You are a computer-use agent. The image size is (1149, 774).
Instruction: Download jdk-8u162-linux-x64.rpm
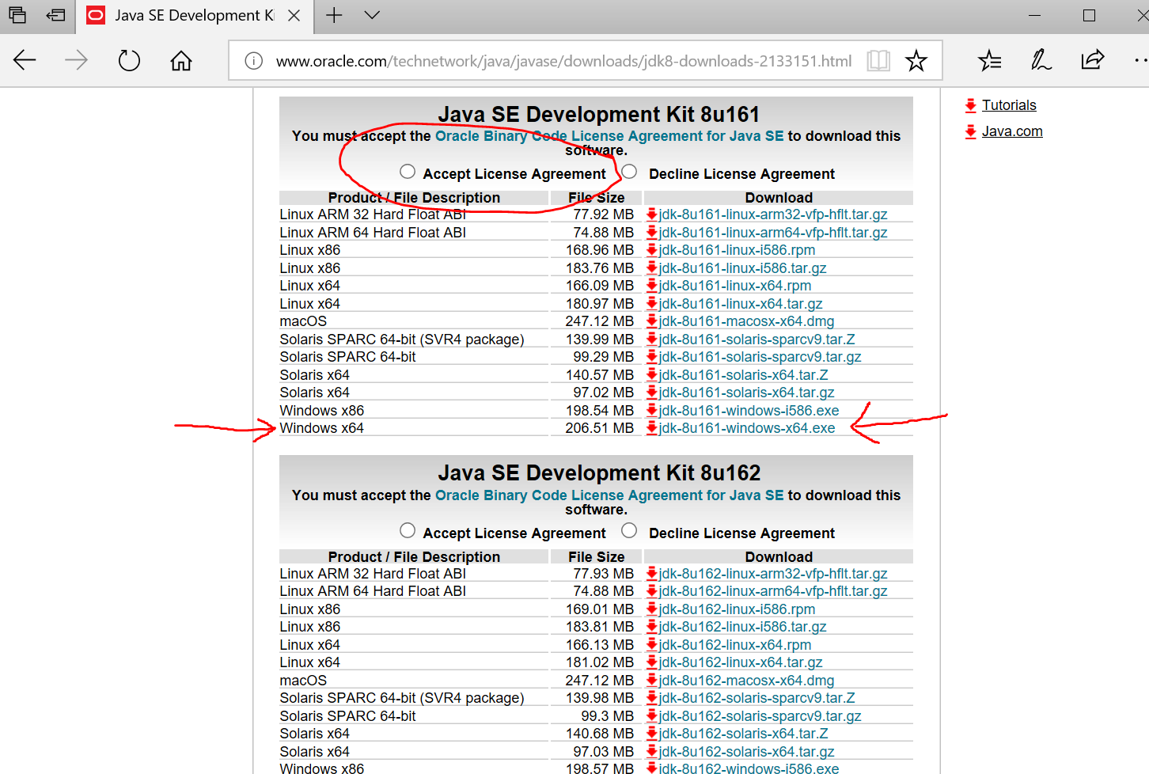click(x=735, y=645)
